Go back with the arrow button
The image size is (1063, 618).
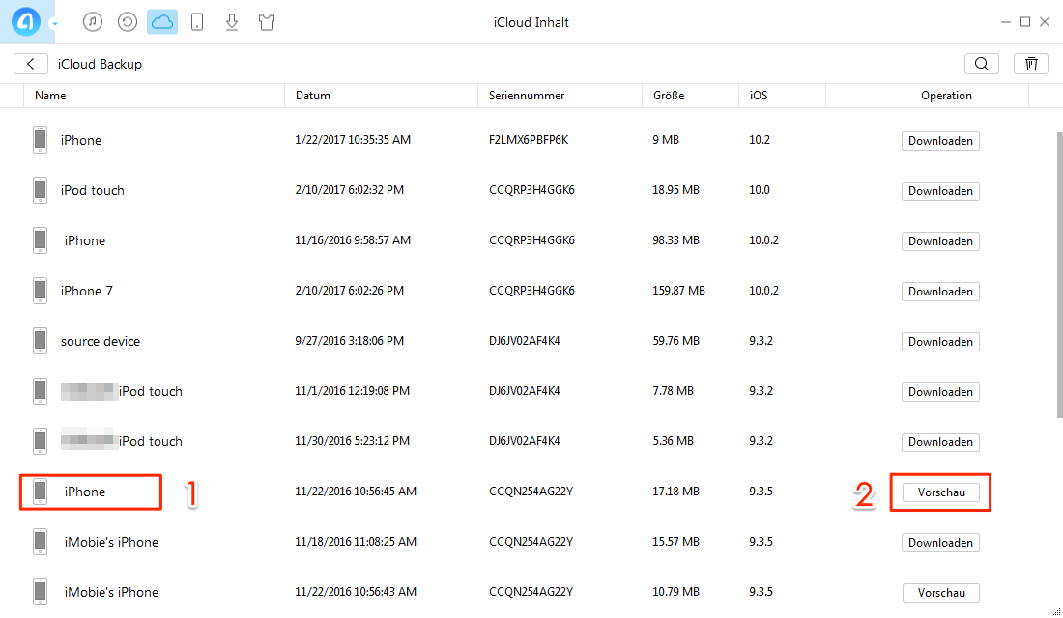[31, 64]
